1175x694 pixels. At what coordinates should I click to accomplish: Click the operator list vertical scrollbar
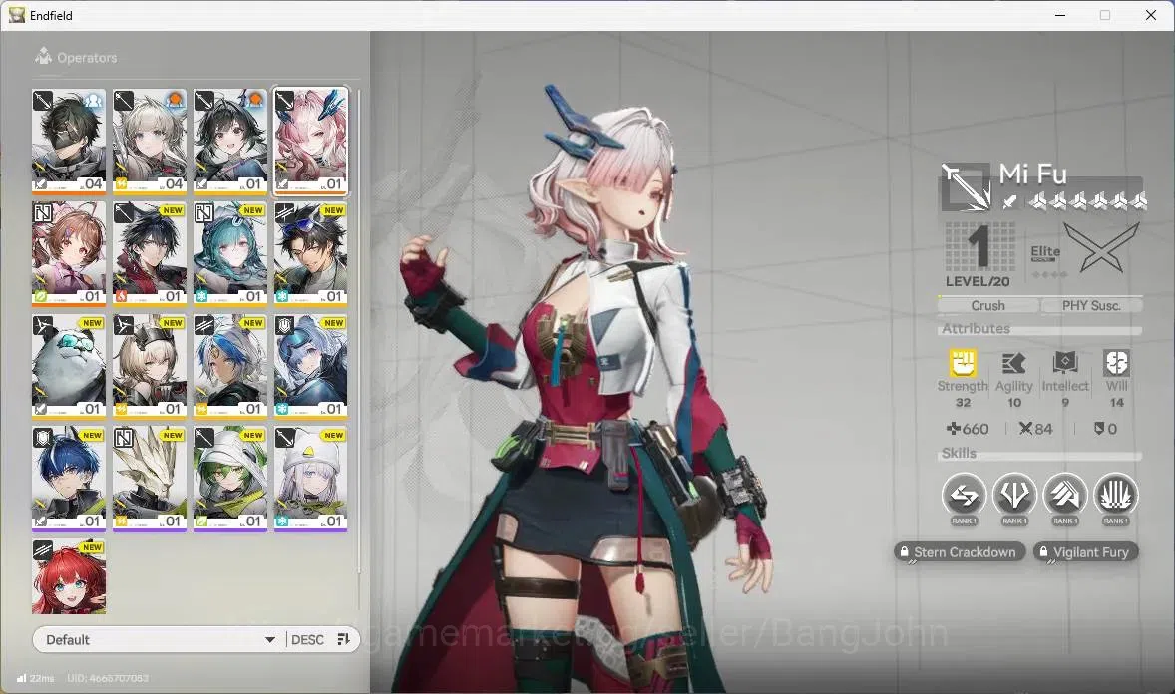click(x=360, y=330)
